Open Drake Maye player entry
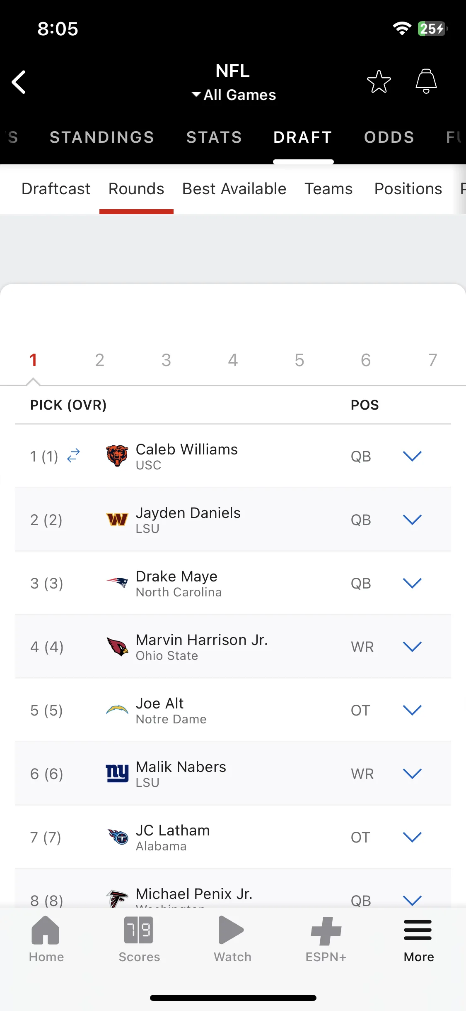Screen dimensions: 466x1011 [x=233, y=583]
